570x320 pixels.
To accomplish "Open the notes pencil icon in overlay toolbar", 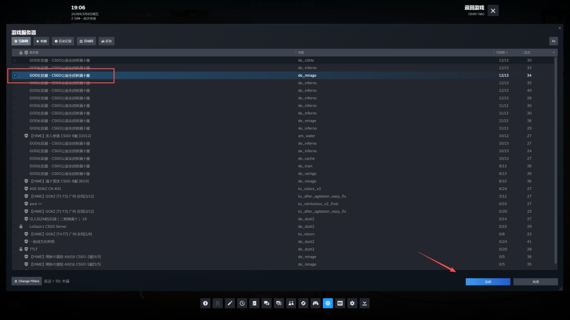I will pyautogui.click(x=230, y=303).
